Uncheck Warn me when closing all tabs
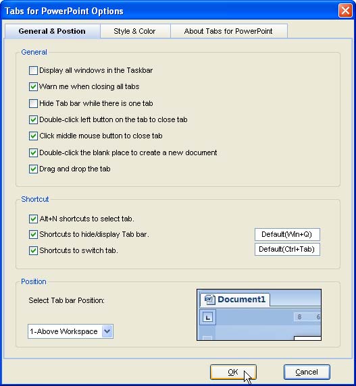 coord(33,86)
